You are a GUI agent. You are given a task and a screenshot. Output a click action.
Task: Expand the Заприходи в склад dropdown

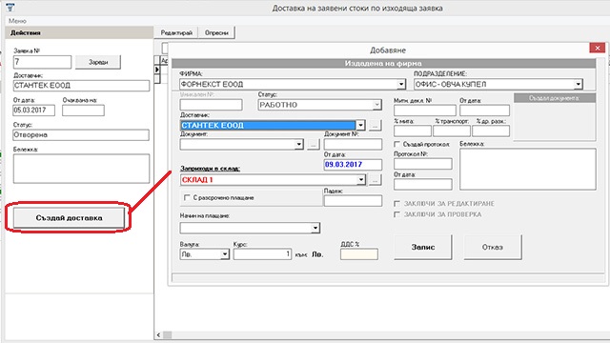(x=361, y=180)
